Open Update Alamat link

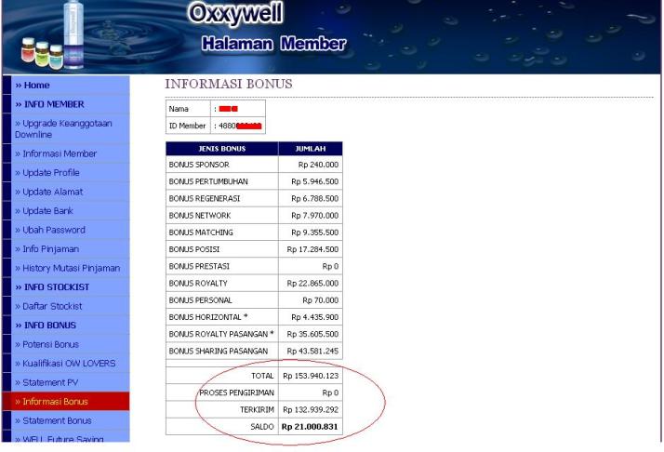tap(48, 192)
